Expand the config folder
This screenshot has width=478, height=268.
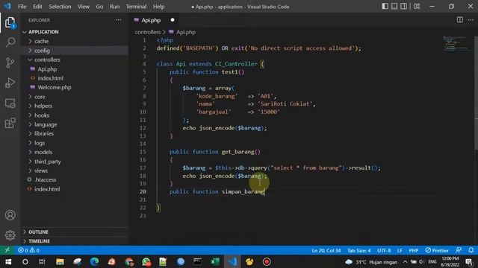click(x=75, y=51)
